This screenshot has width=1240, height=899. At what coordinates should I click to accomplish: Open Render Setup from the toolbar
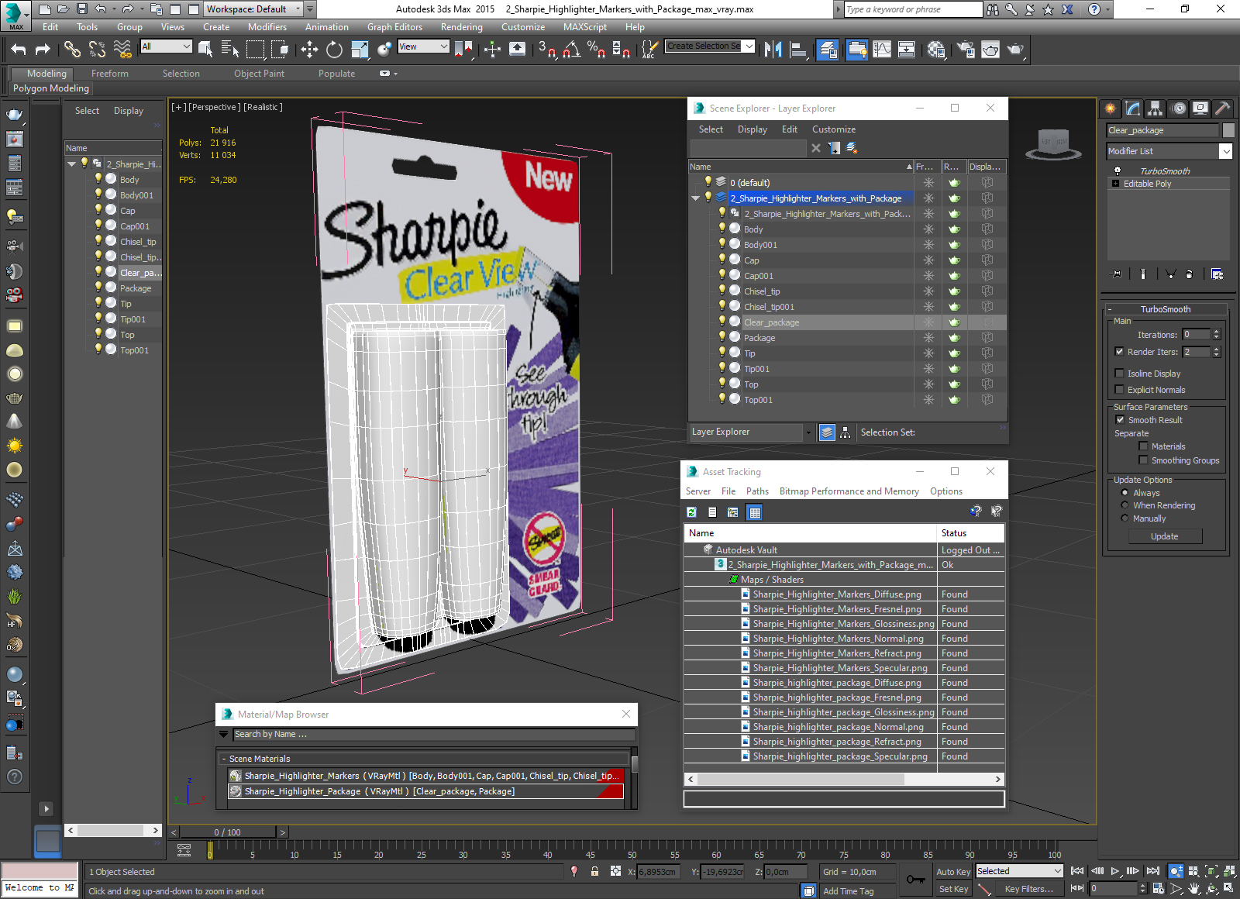pos(966,50)
